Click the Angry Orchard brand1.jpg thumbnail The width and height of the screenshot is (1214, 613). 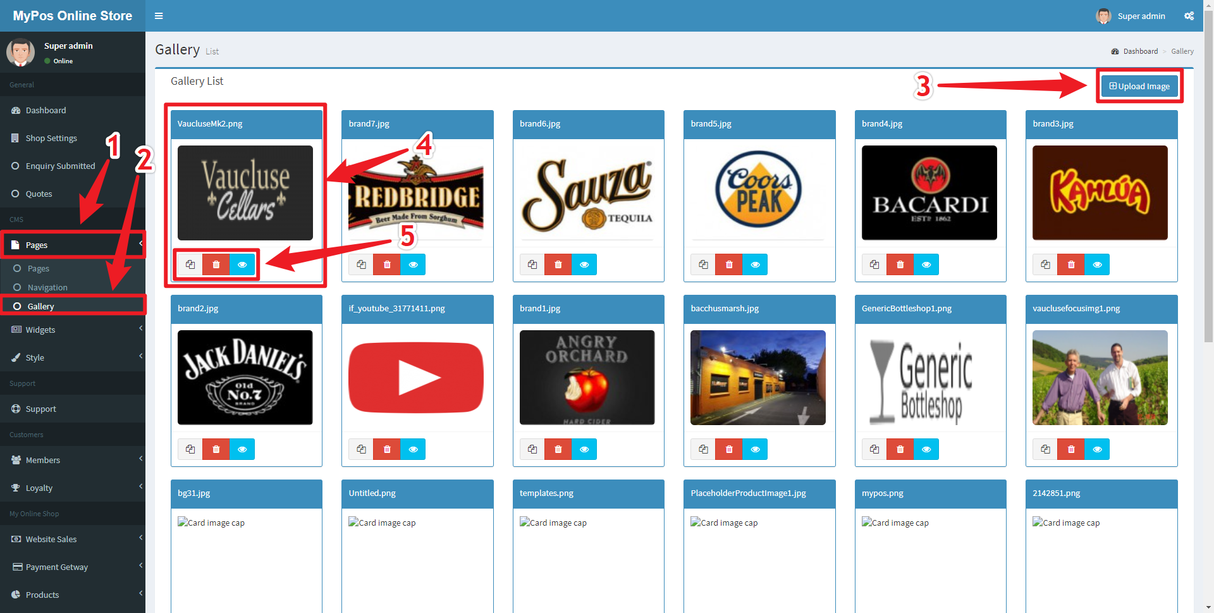(x=587, y=378)
